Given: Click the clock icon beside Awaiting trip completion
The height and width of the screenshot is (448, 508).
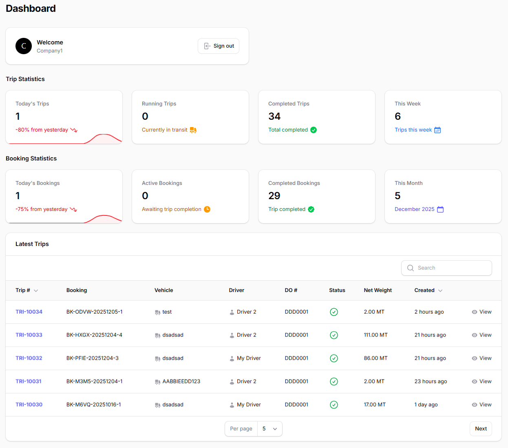Looking at the screenshot, I should pyautogui.click(x=207, y=209).
